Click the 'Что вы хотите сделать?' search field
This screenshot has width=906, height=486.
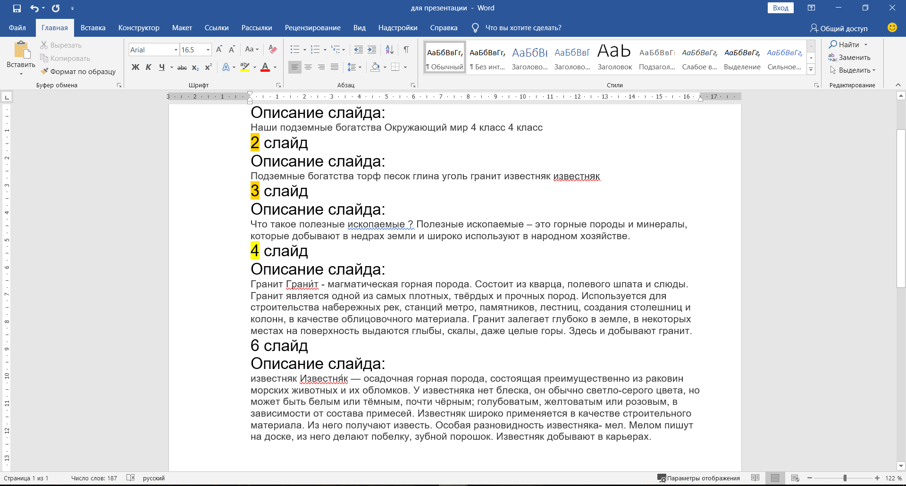(x=523, y=28)
